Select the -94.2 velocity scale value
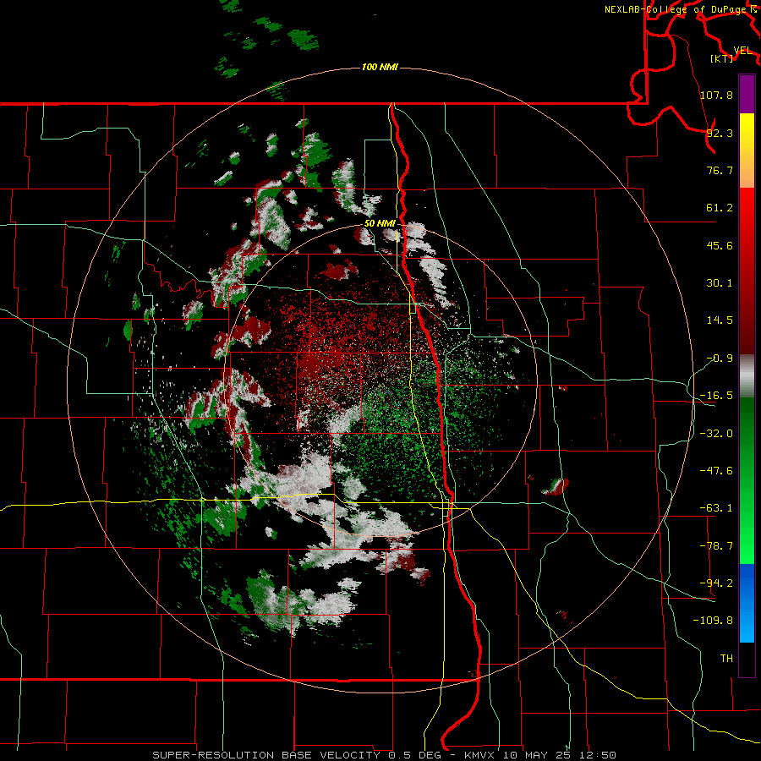This screenshot has height=761, width=761. pos(716,583)
